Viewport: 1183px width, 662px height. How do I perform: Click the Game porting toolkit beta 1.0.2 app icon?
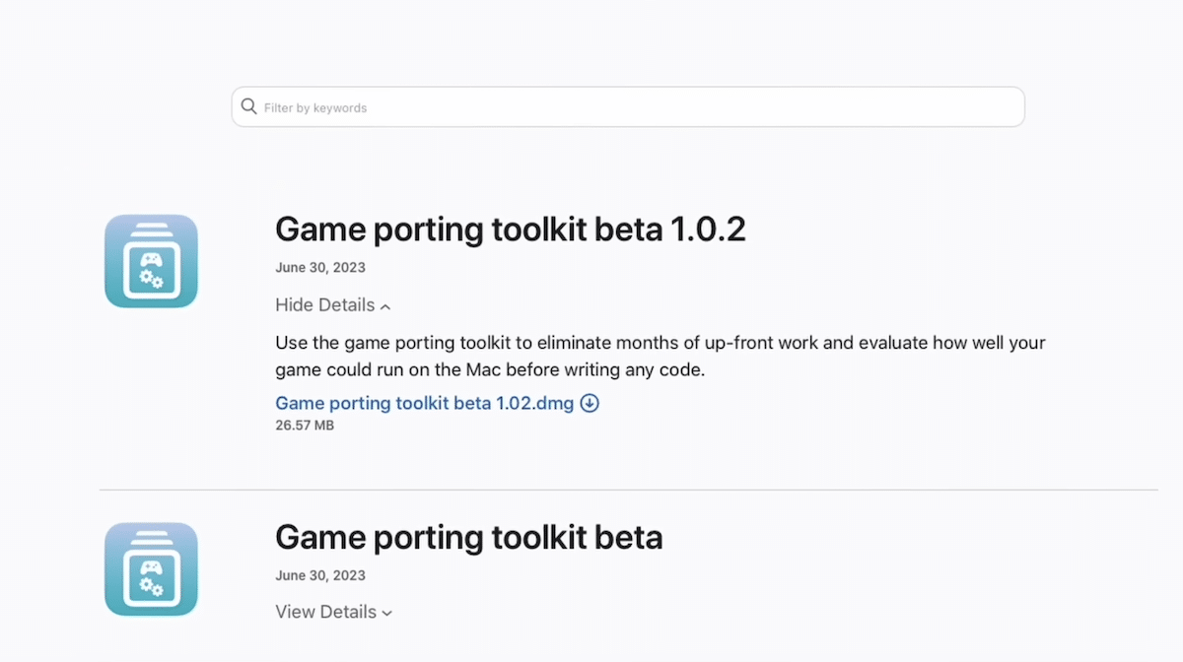151,261
